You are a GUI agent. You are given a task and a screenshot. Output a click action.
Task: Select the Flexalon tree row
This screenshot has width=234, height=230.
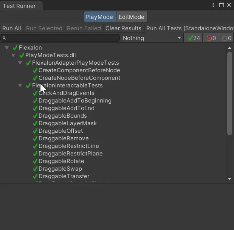tap(113, 48)
